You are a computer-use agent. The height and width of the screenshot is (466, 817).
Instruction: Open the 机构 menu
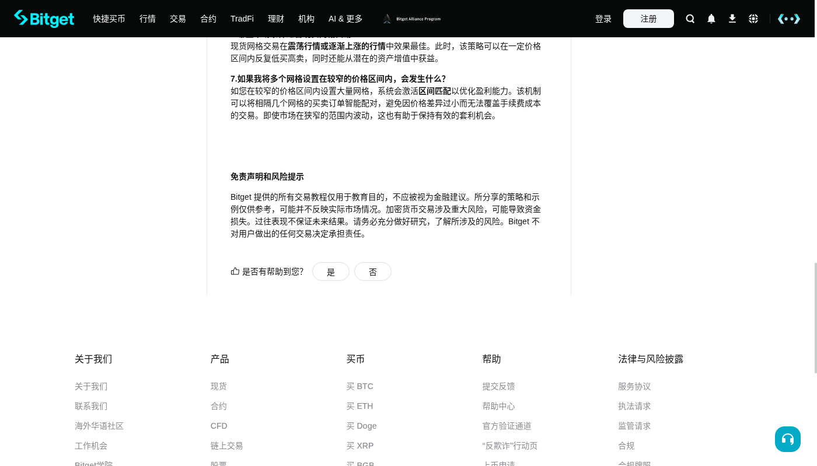point(306,19)
